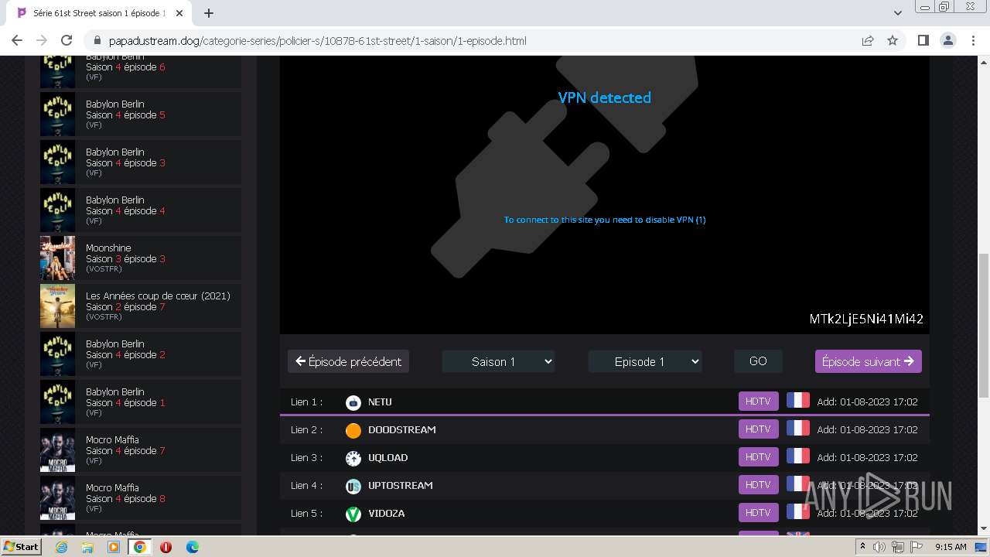Select the 61st Street browser tab

[x=97, y=13]
